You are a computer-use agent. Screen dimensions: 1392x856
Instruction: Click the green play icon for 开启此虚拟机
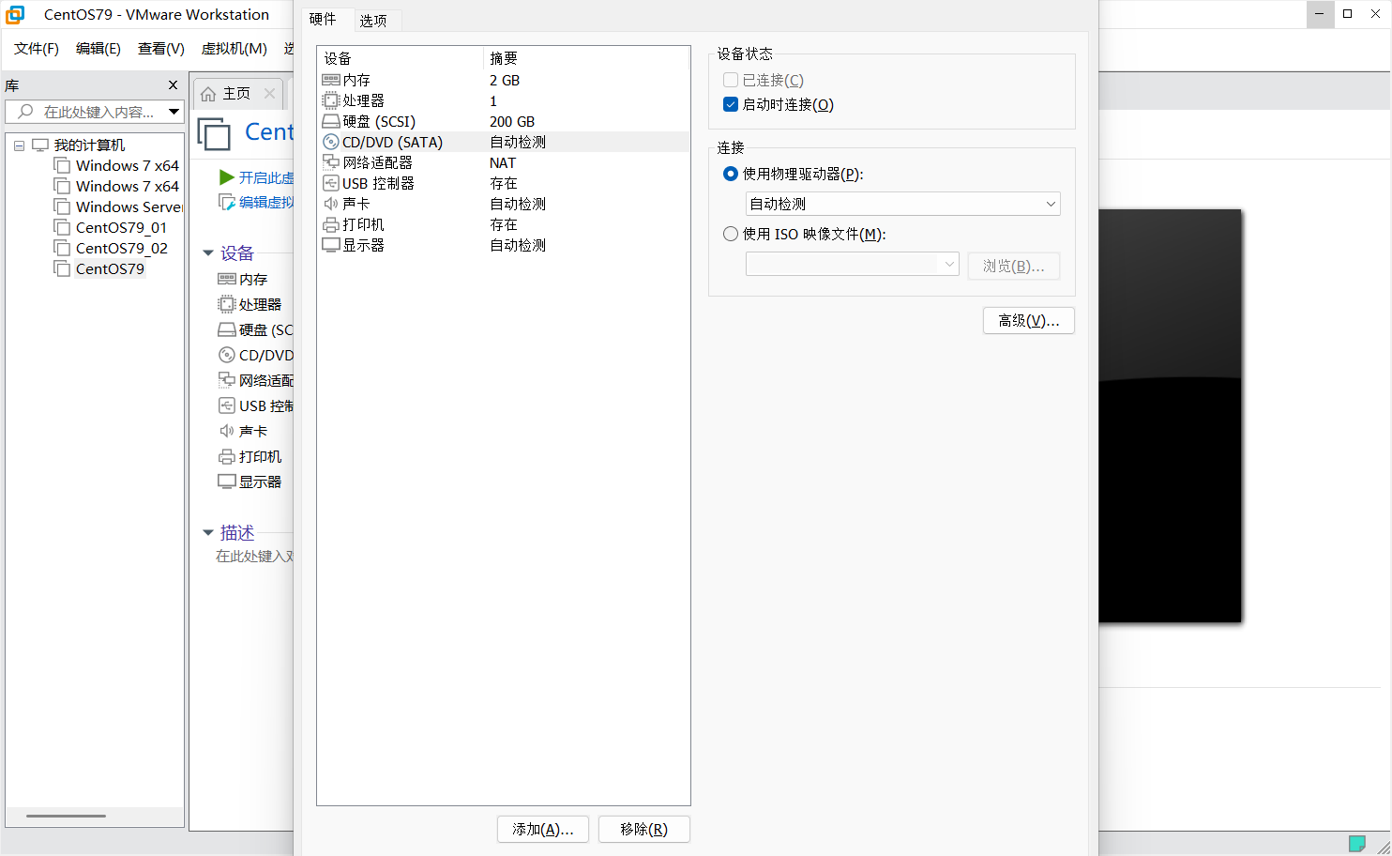tap(226, 177)
